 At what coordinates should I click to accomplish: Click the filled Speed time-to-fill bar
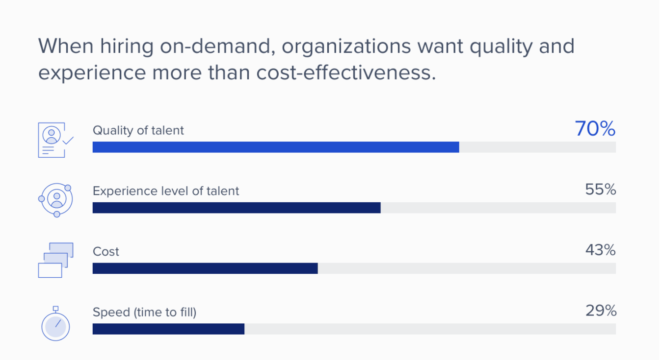(x=168, y=329)
